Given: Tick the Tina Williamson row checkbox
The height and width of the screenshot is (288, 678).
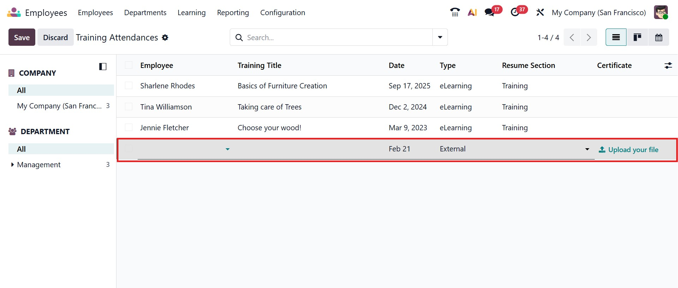Looking at the screenshot, I should click(x=129, y=107).
